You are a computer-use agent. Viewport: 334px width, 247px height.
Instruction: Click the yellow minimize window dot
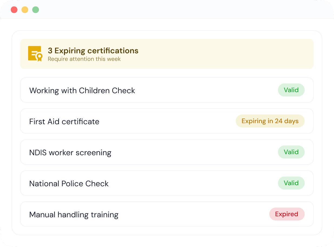click(25, 10)
